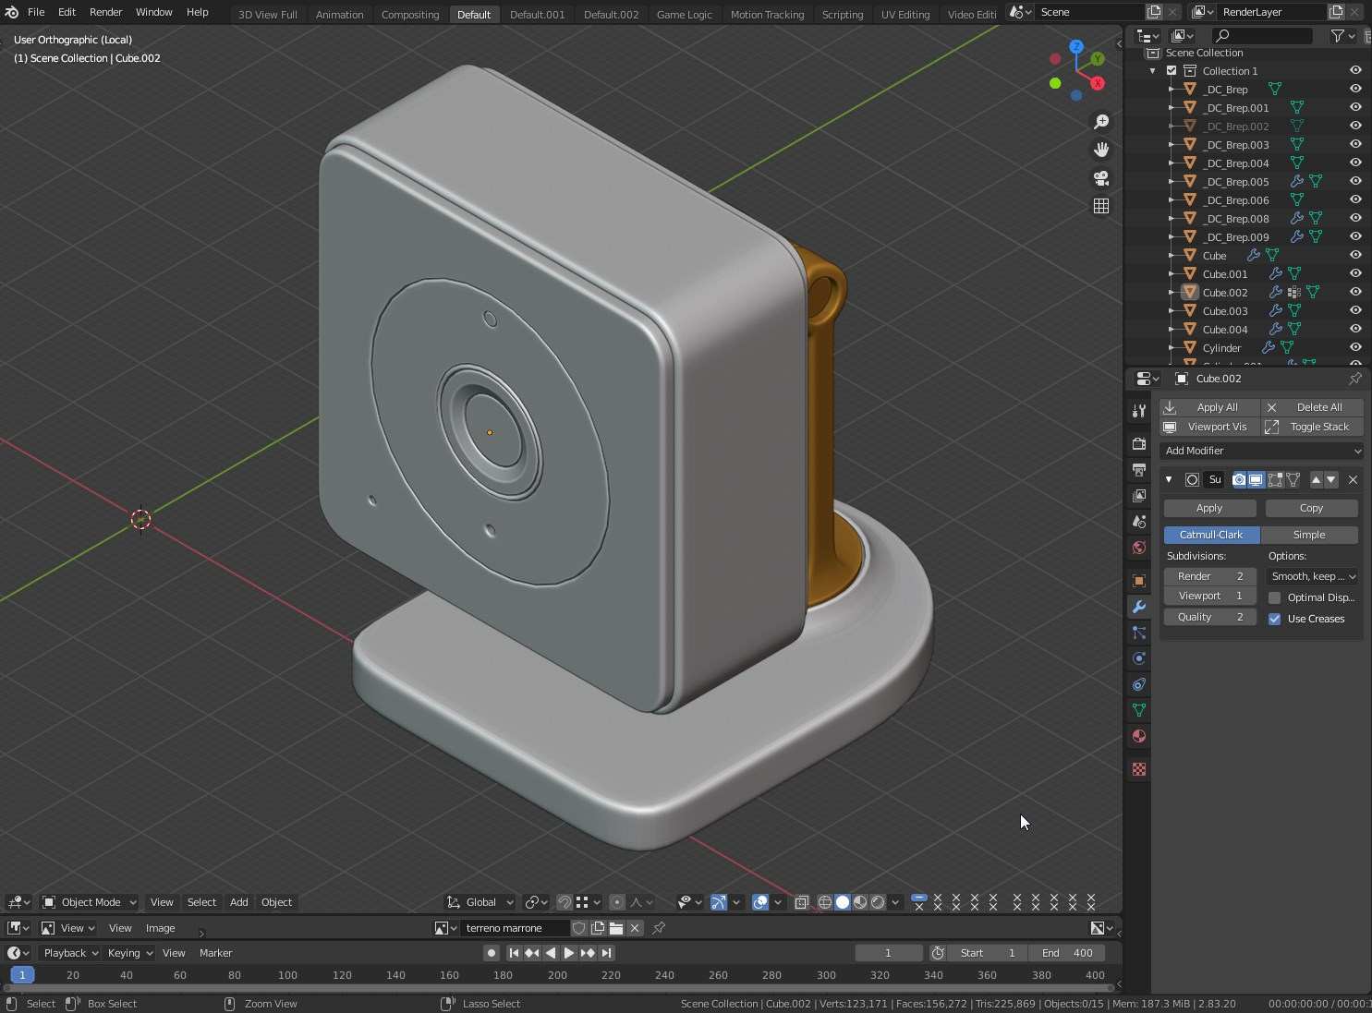Expand the Cylinder item in outliner
The width and height of the screenshot is (1372, 1013).
[x=1172, y=348]
